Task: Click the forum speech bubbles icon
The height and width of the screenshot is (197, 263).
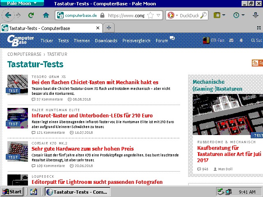Action: 172,38
